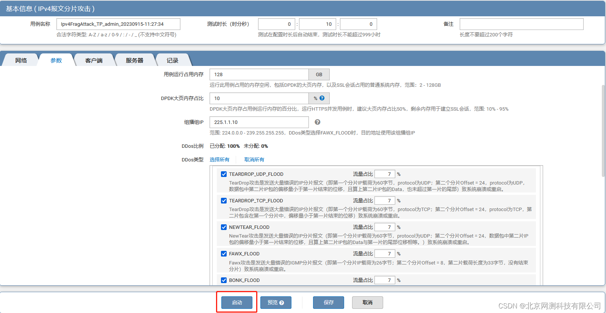Click the GB unit label
The width and height of the screenshot is (606, 313).
[319, 74]
